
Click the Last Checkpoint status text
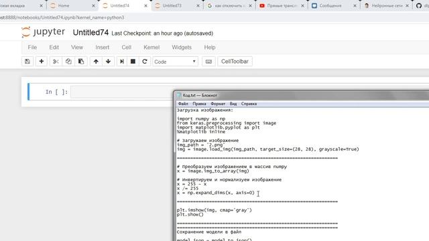click(x=162, y=33)
